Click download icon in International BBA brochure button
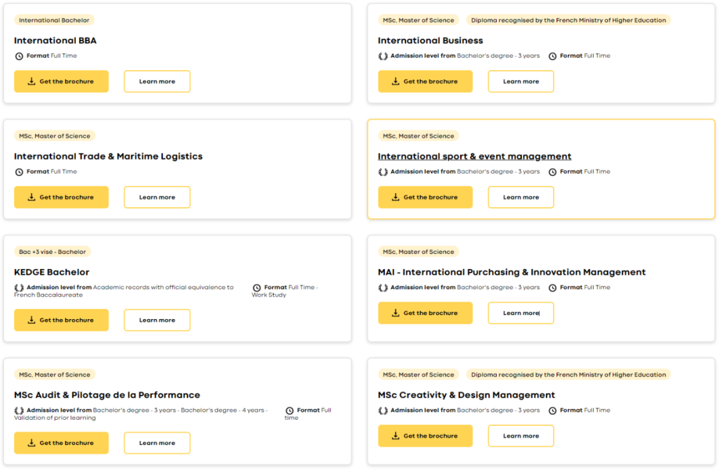The height and width of the screenshot is (473, 719). coord(31,81)
